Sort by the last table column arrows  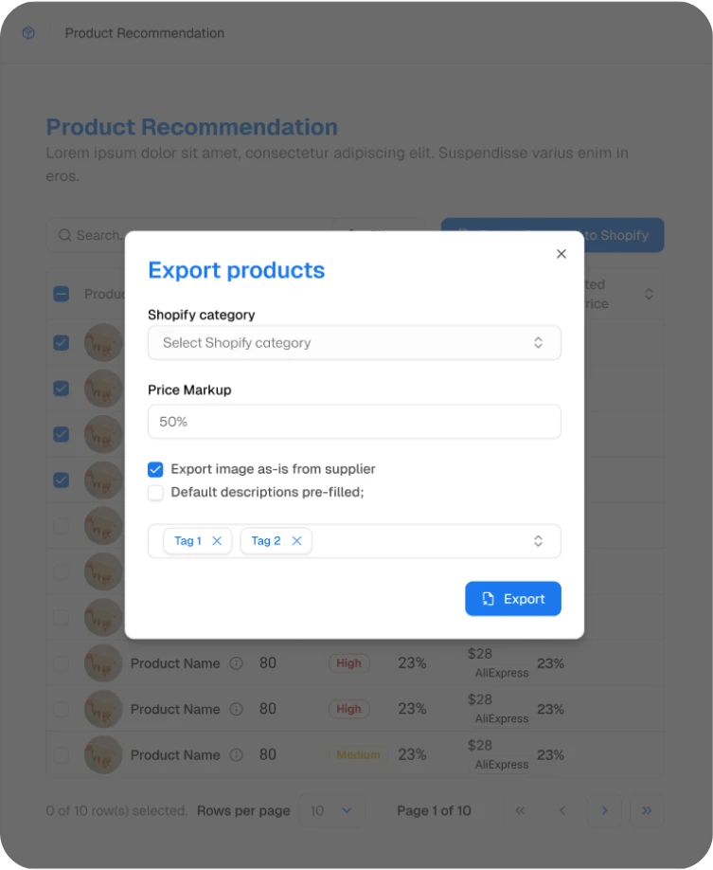click(649, 294)
